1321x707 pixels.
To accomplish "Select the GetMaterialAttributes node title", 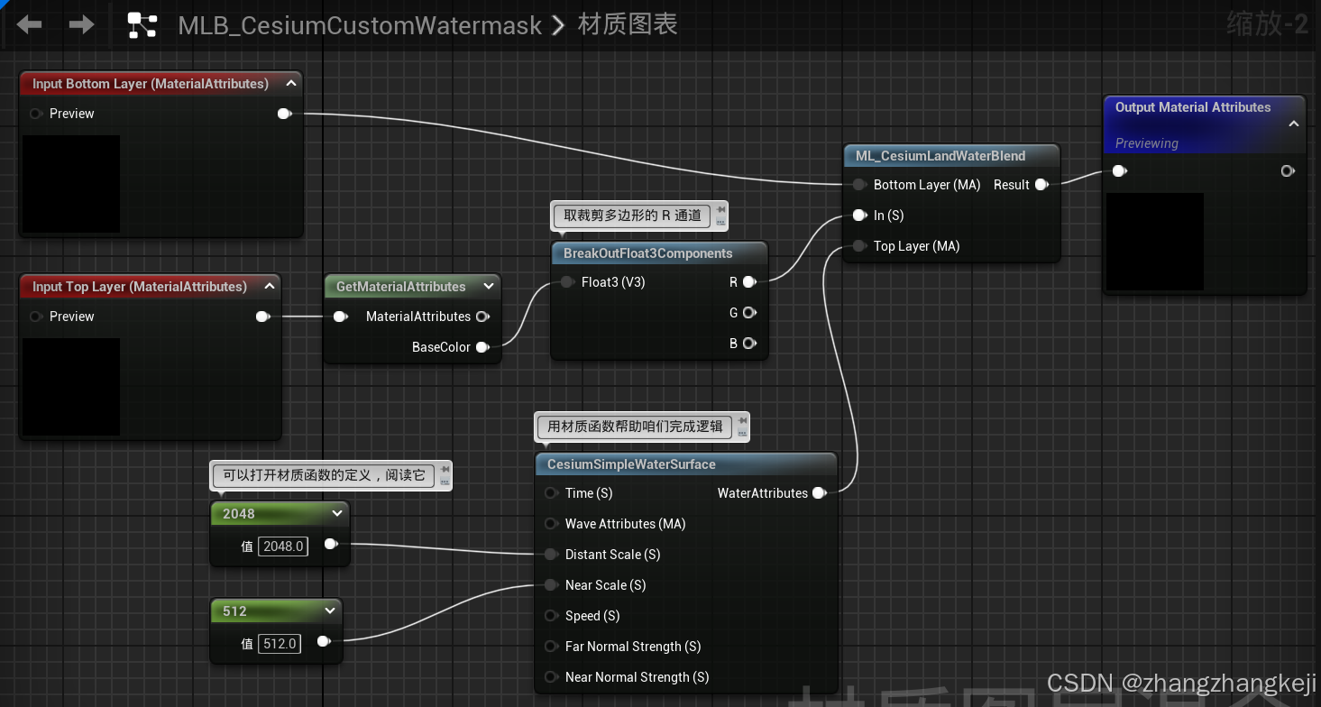I will tap(401, 287).
